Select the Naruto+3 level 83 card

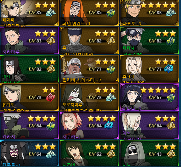(x=149, y=13)
